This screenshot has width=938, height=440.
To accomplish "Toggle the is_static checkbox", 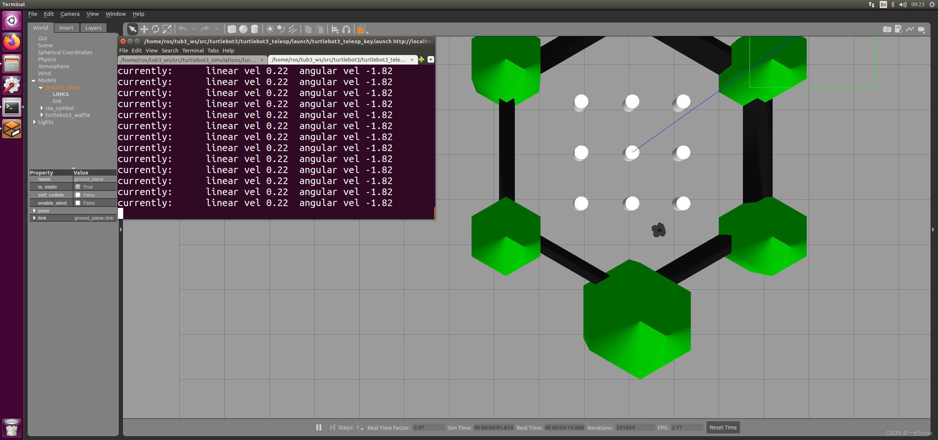I will pos(78,187).
